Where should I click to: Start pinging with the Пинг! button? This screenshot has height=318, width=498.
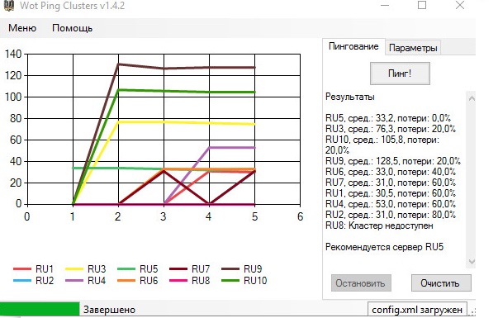pyautogui.click(x=400, y=74)
